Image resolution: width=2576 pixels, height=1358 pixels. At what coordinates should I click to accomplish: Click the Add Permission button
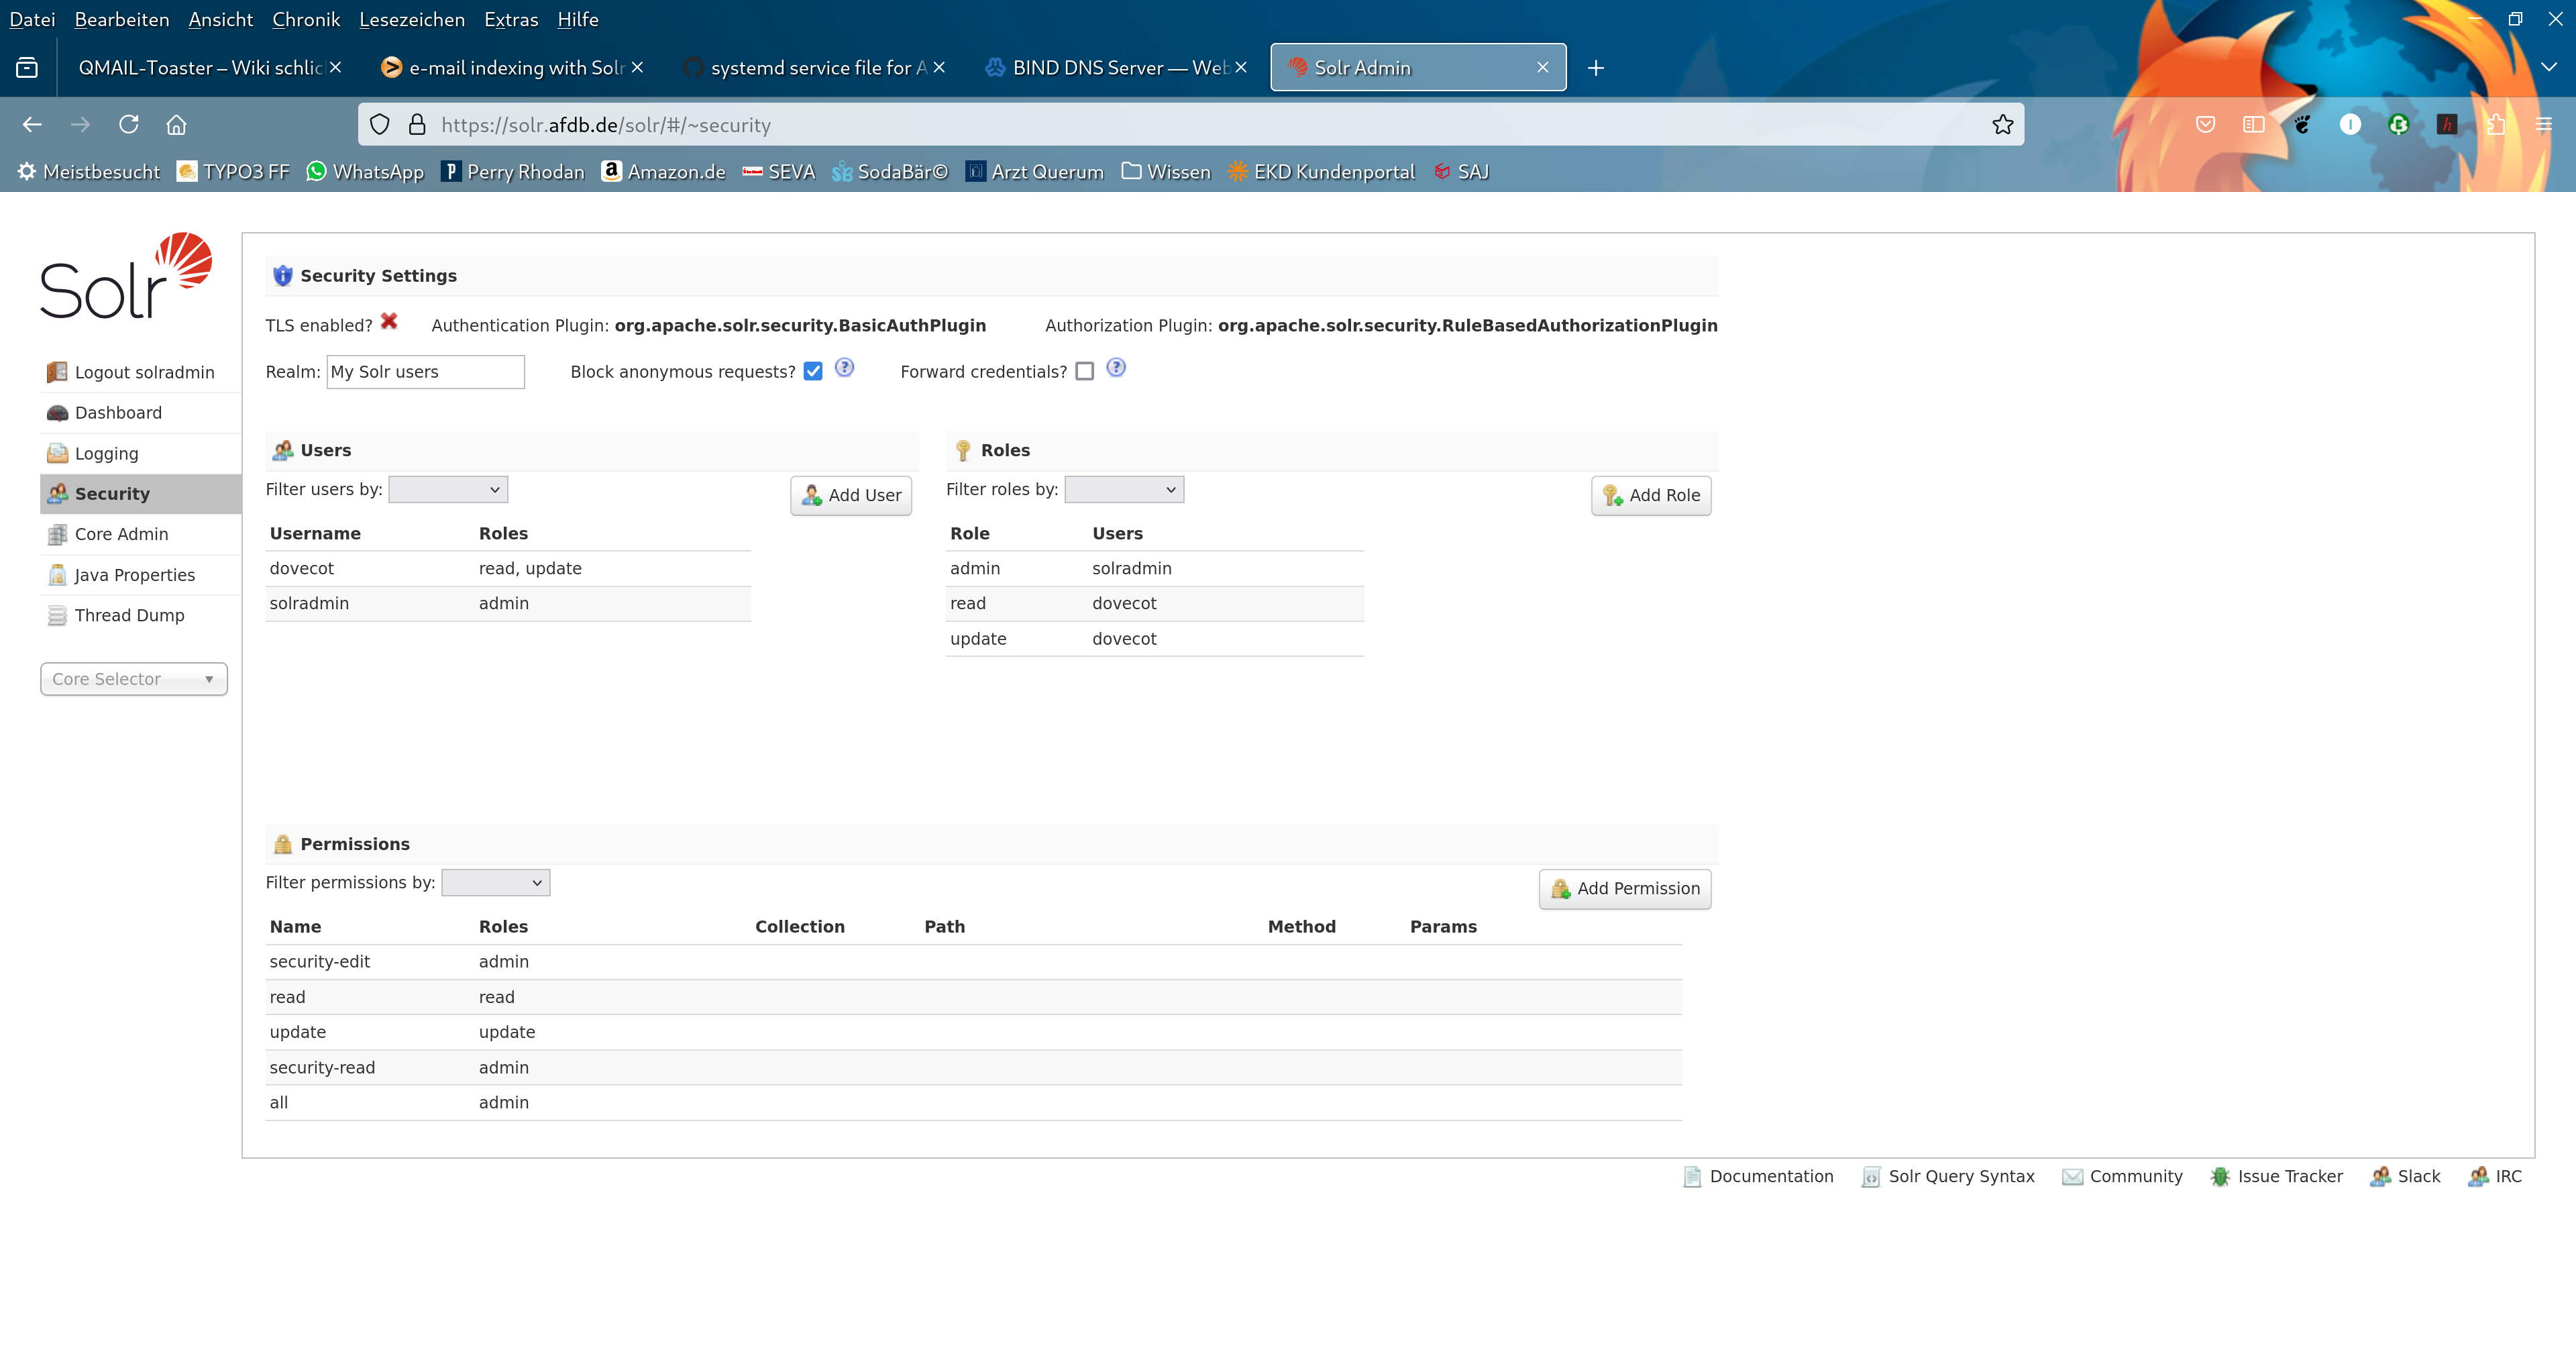tap(1625, 888)
